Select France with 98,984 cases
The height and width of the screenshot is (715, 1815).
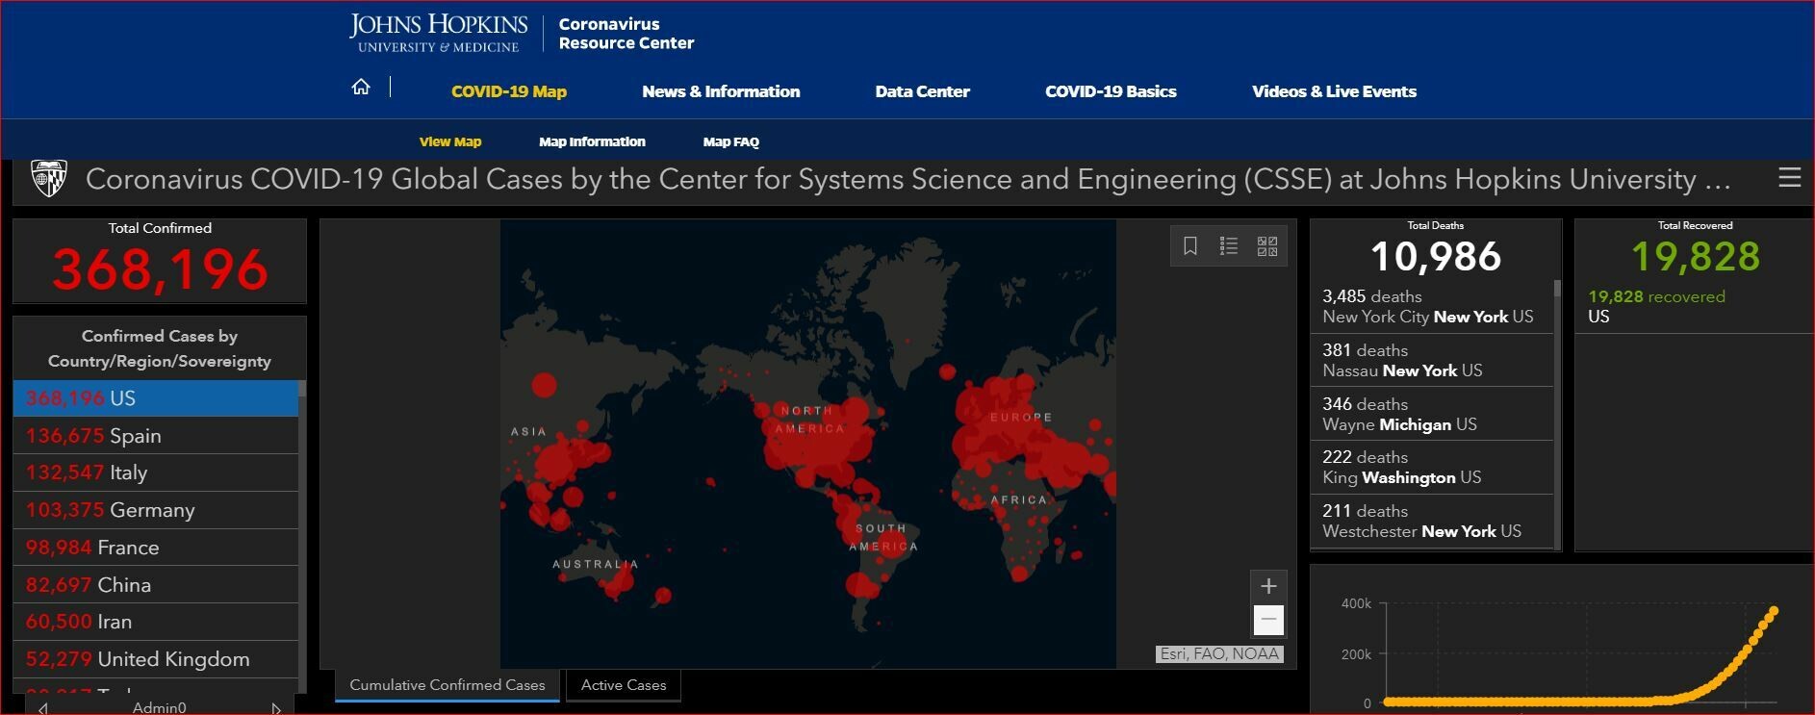pyautogui.click(x=156, y=548)
